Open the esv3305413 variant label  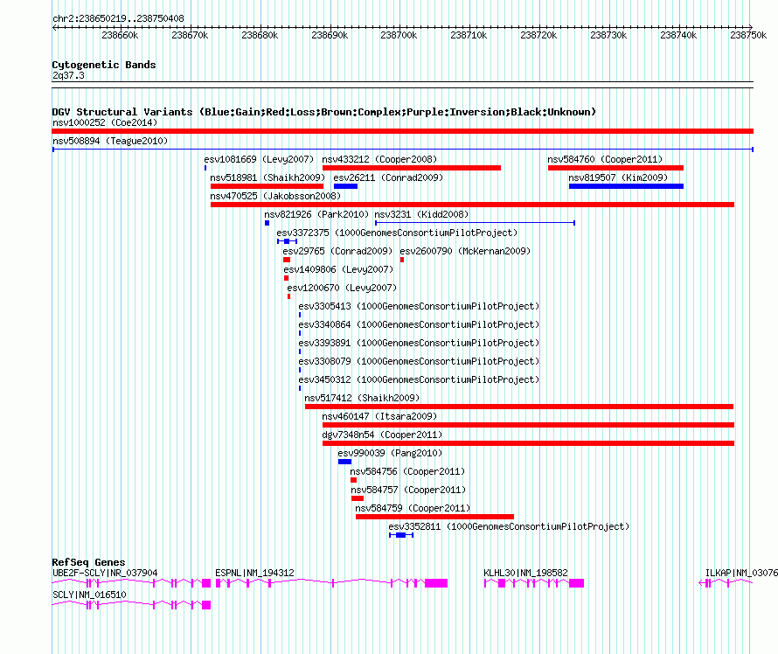point(419,306)
